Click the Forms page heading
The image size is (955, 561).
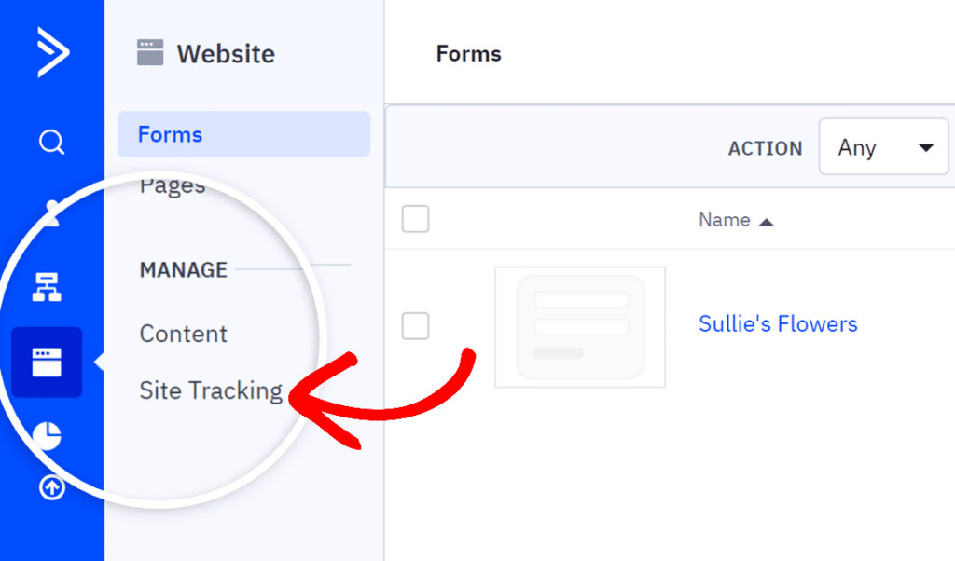point(469,54)
